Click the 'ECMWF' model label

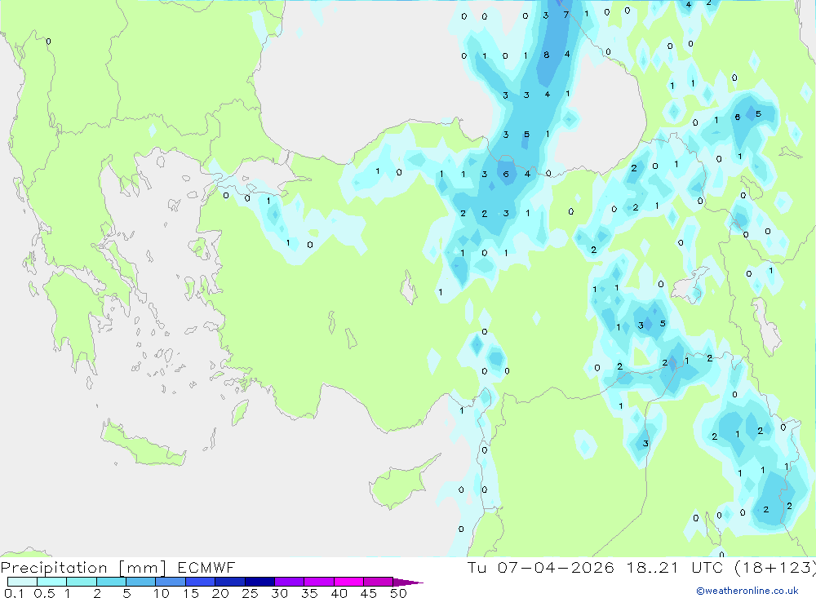click(x=206, y=568)
